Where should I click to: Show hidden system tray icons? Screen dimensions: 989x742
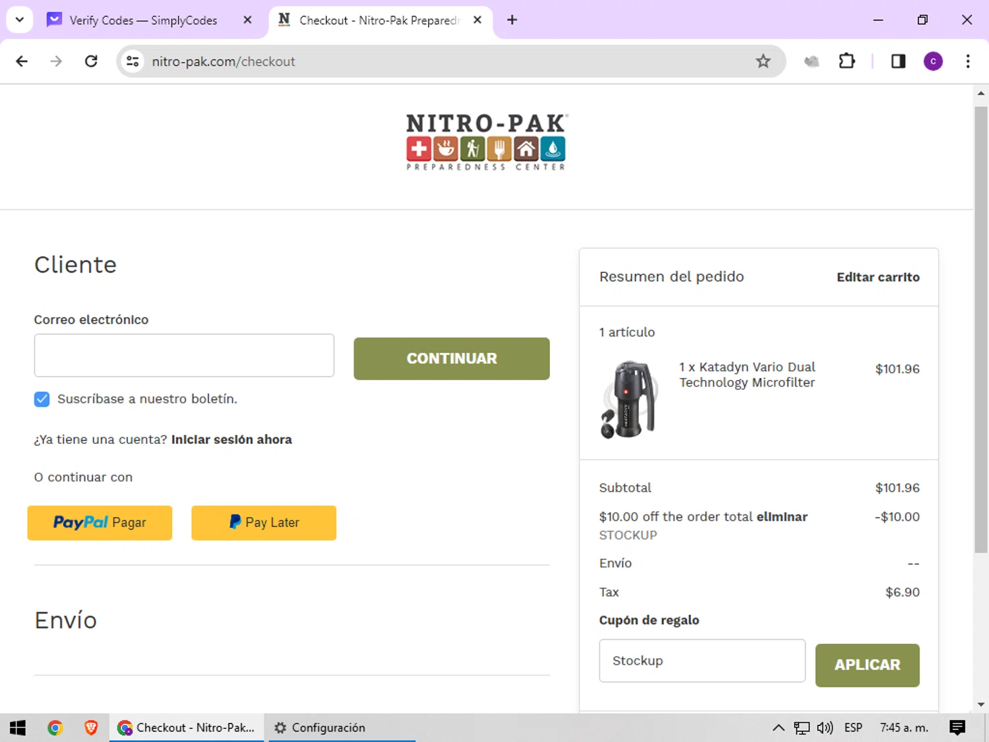click(x=779, y=727)
